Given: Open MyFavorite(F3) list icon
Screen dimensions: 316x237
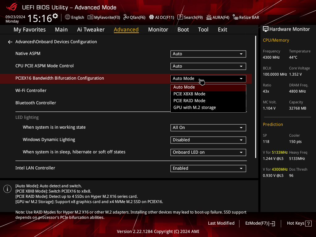Looking at the screenshot, I should pos(90,17).
